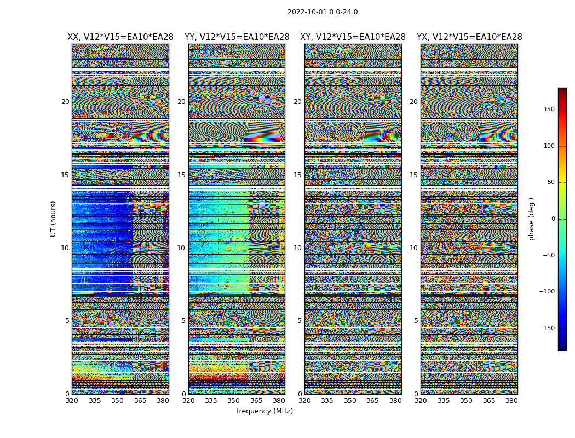
Task: Click the XY panel y-tick label '15'
Action: [x=298, y=175]
